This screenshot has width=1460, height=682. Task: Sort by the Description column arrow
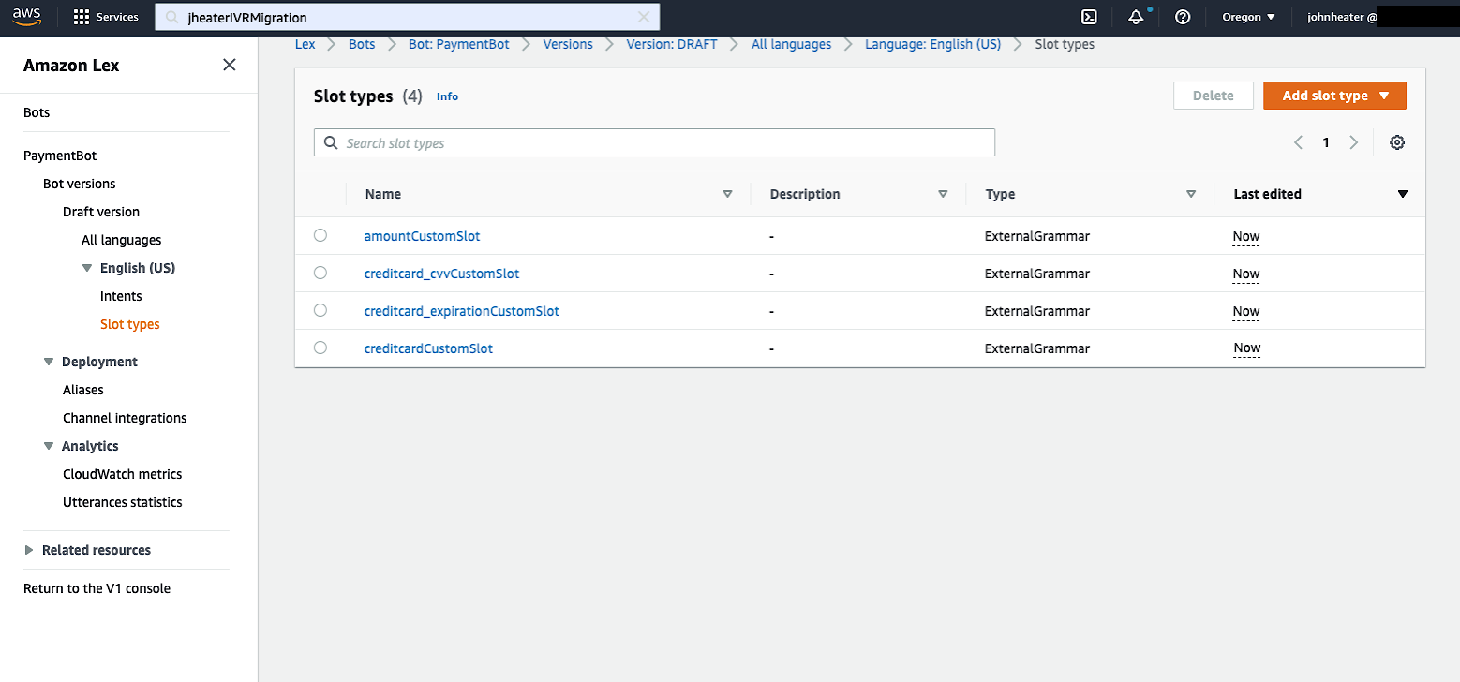coord(943,194)
